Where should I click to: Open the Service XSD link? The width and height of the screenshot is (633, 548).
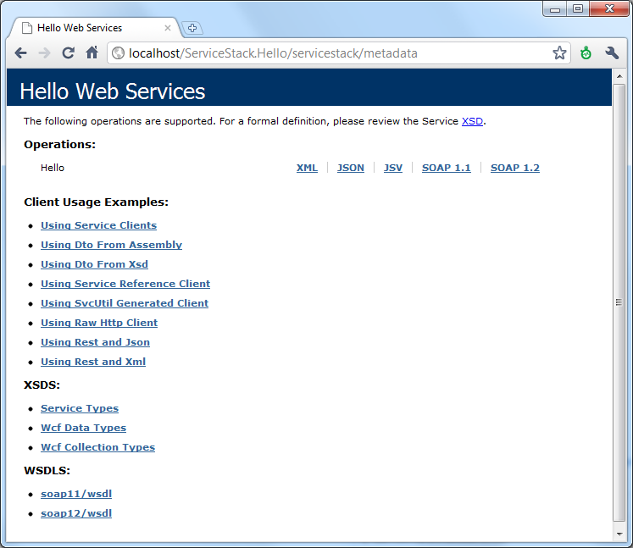tap(472, 121)
